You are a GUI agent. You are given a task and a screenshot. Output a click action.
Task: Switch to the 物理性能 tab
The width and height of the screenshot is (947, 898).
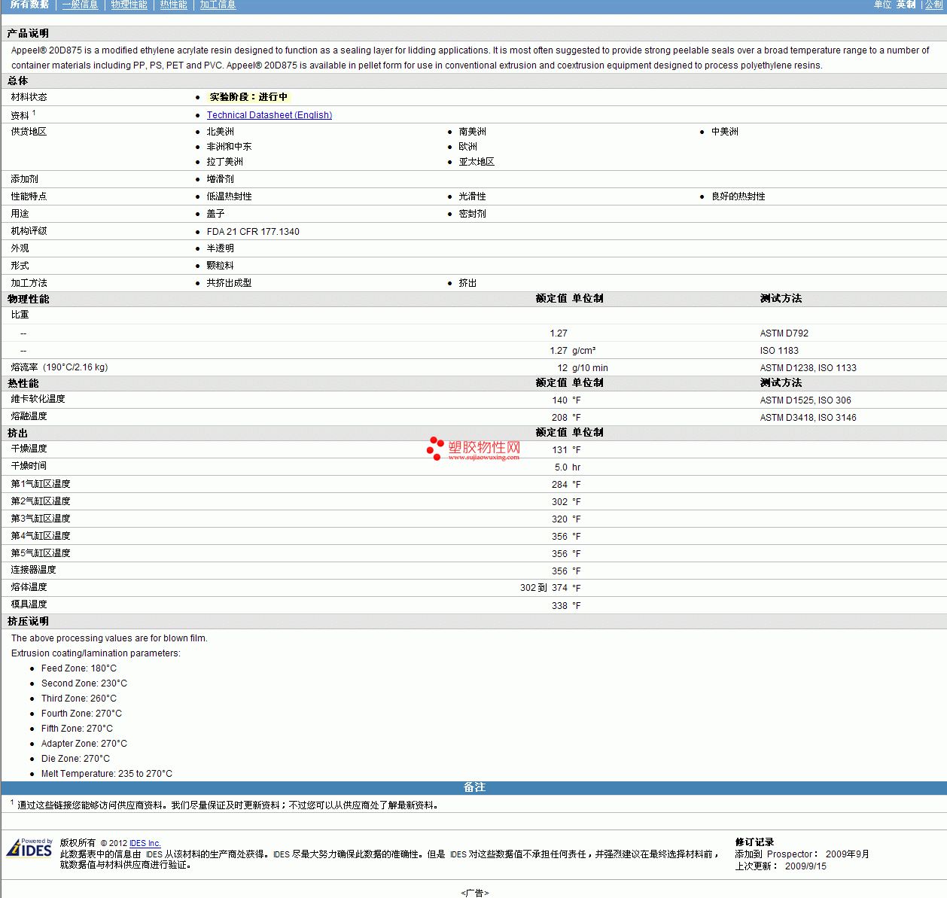pyautogui.click(x=129, y=5)
